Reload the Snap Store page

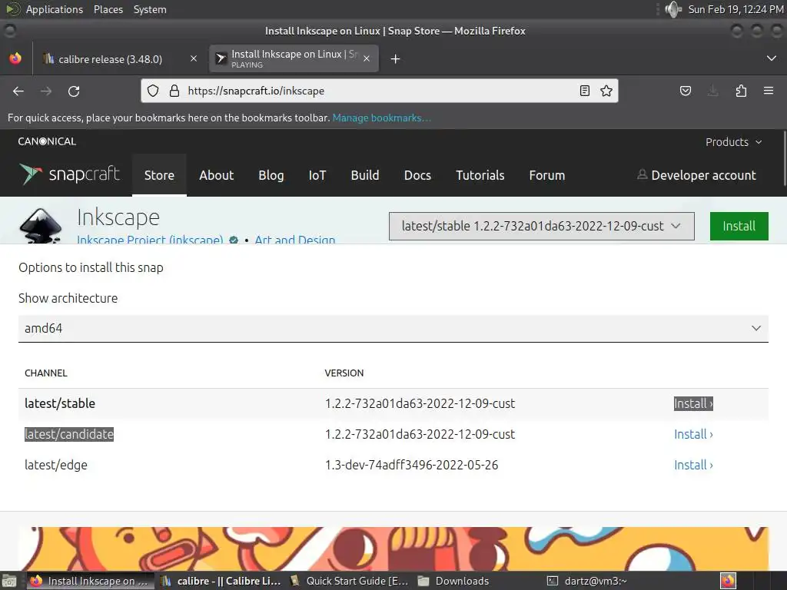tap(74, 91)
